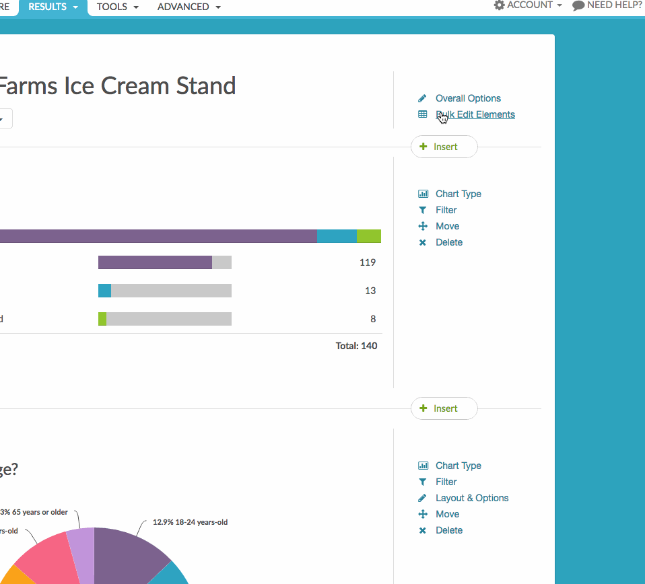Image resolution: width=645 pixels, height=584 pixels.
Task: Click the dropdown below the report title
Action: 6,119
